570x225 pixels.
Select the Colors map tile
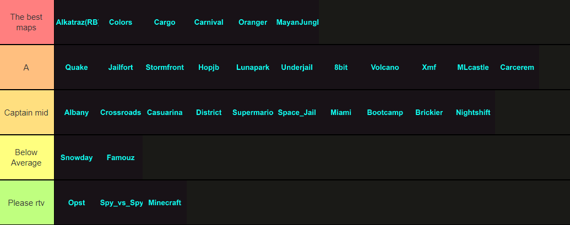tap(121, 23)
